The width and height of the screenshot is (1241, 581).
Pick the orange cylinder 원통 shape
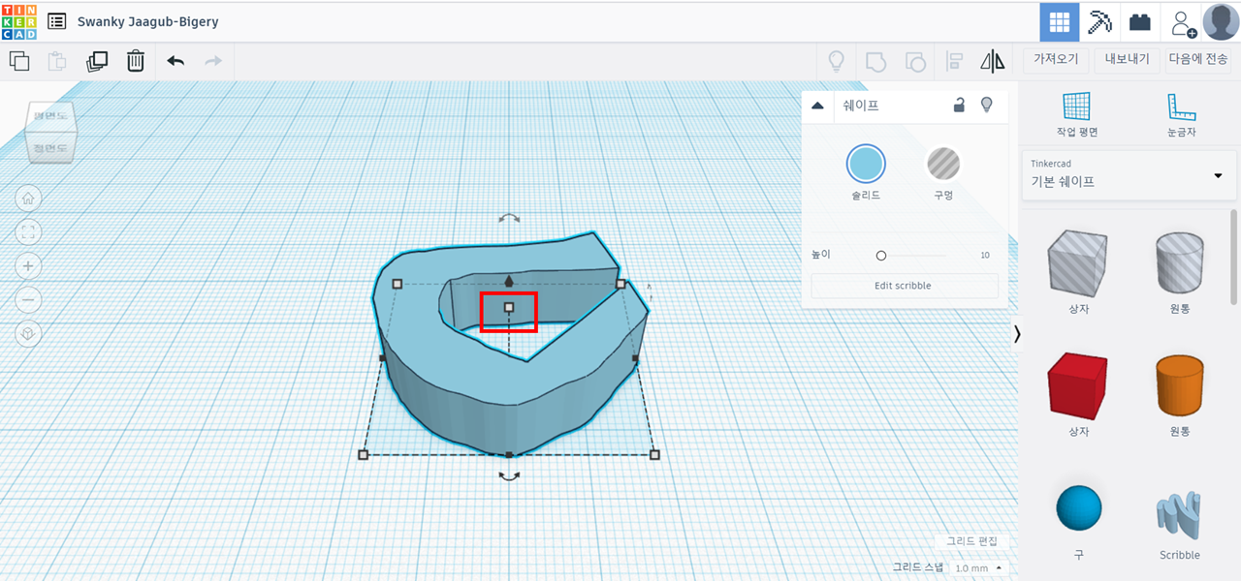(x=1180, y=384)
